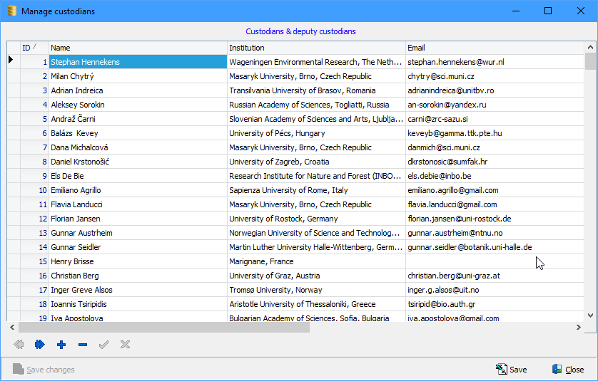Select Henry Brisse's empty email cell

pos(494,261)
